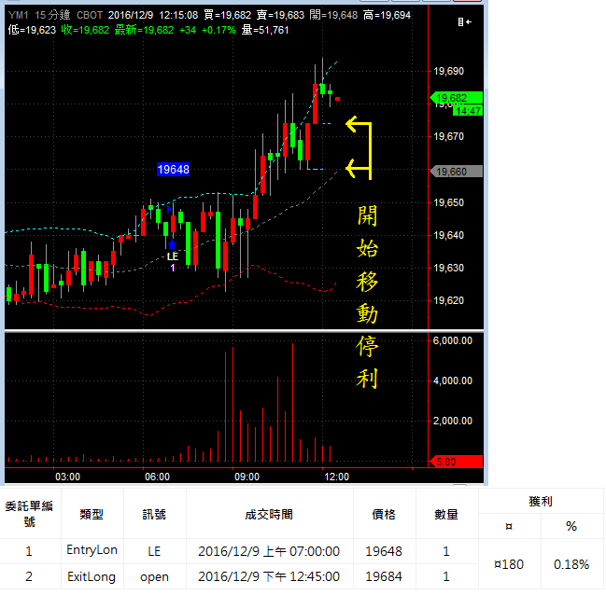Viewport: 606px width, 595px height.
Task: Click the 下午 12:45:00 execution time cell
Action: point(269,576)
